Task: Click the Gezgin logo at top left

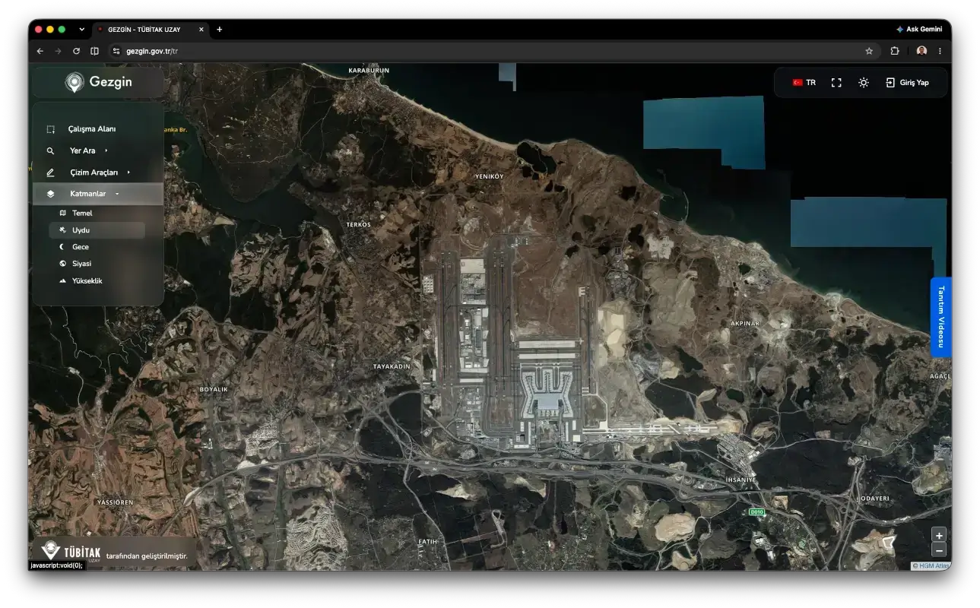Action: pyautogui.click(x=98, y=82)
